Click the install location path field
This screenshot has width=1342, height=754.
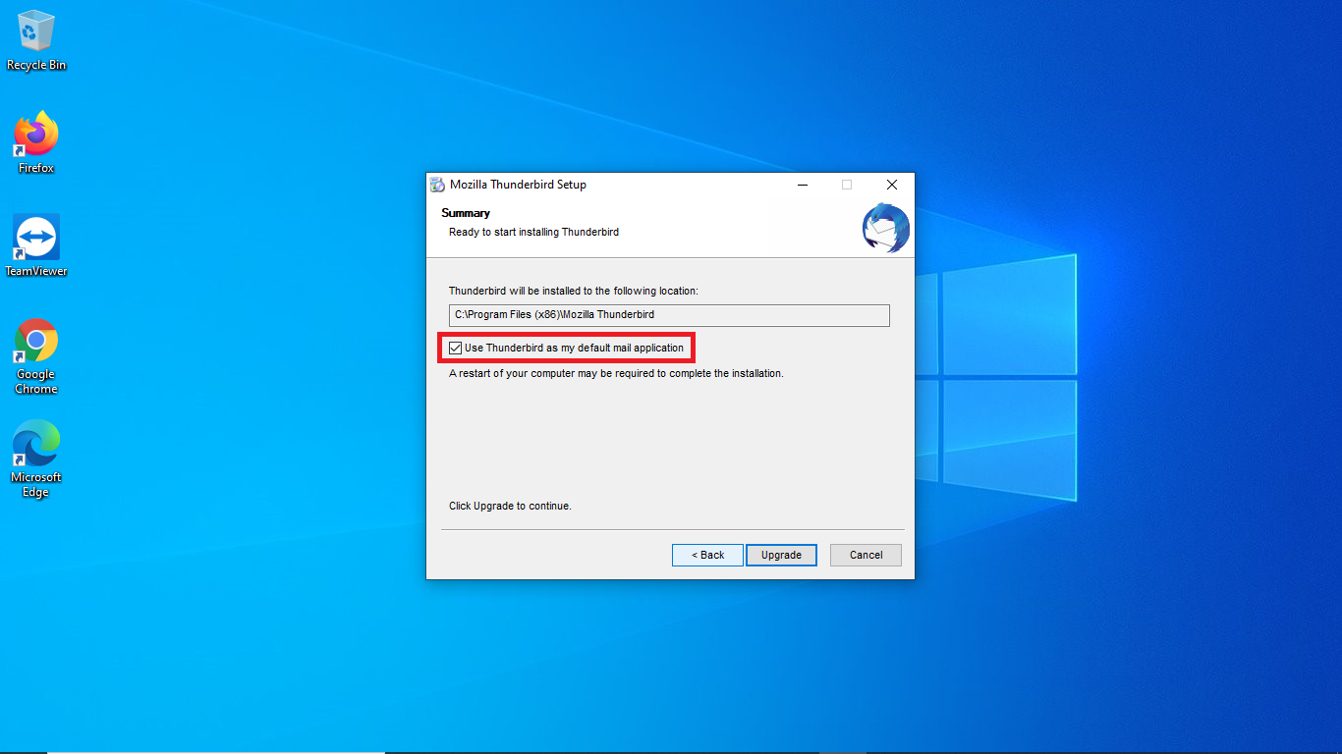(669, 315)
